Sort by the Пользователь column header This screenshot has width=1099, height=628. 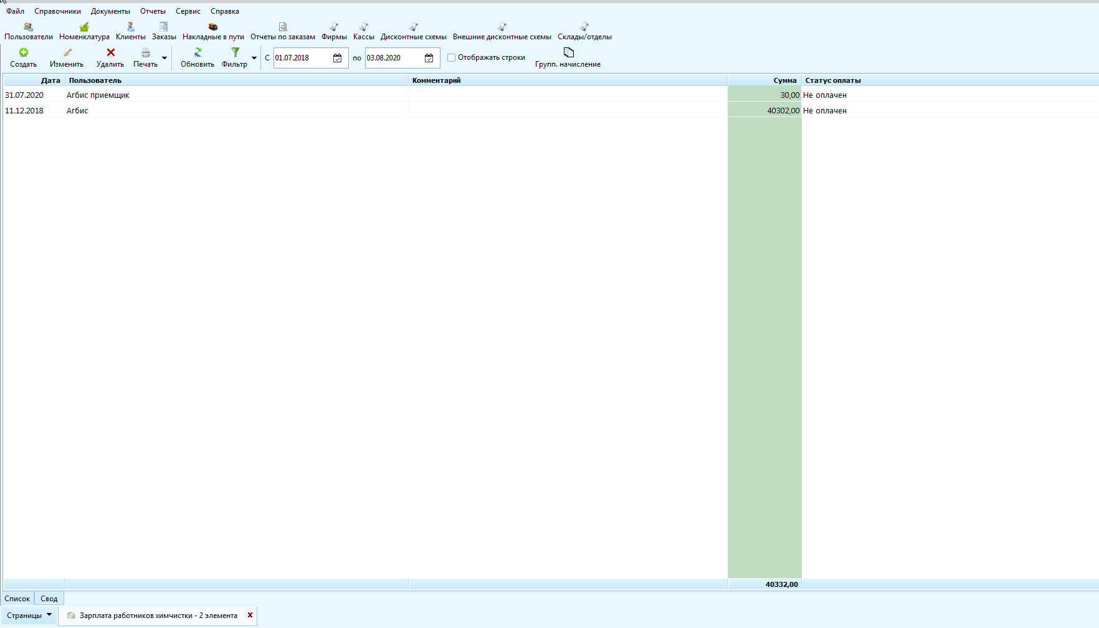(237, 80)
